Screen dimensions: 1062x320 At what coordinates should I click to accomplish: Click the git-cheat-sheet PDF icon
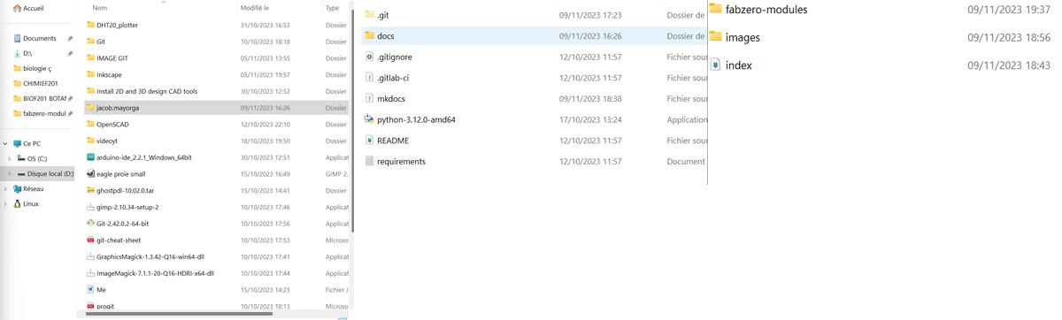(x=90, y=240)
